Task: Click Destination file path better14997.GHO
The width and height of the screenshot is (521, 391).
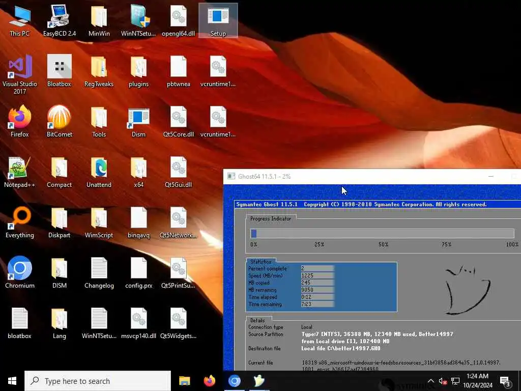Action: coord(340,348)
